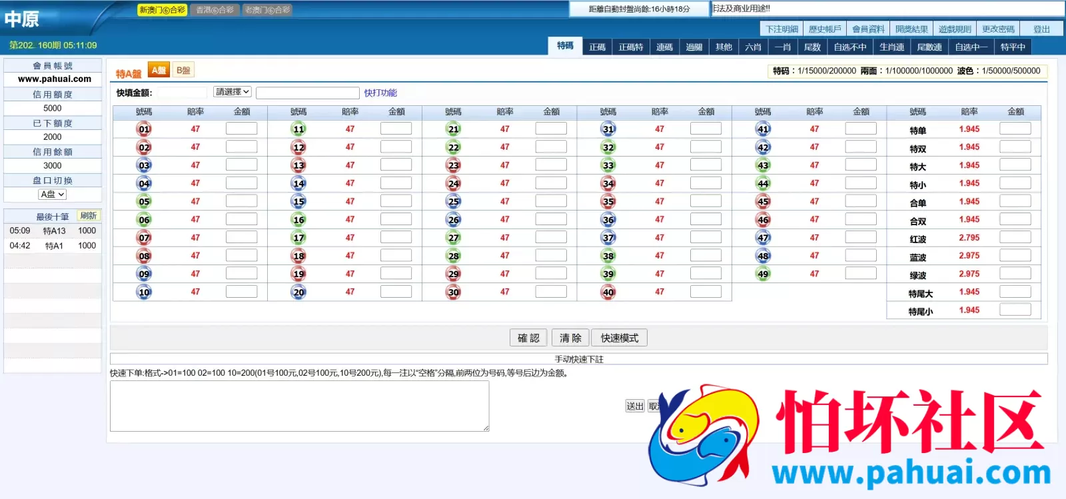
Task: Select the 香港⑥合彩 lottery tab
Action: [215, 10]
